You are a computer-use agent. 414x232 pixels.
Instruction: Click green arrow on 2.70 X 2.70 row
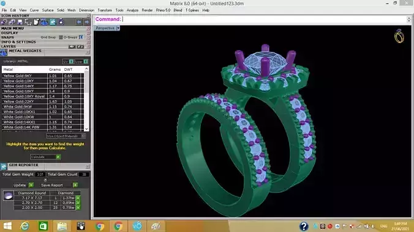coord(78,203)
